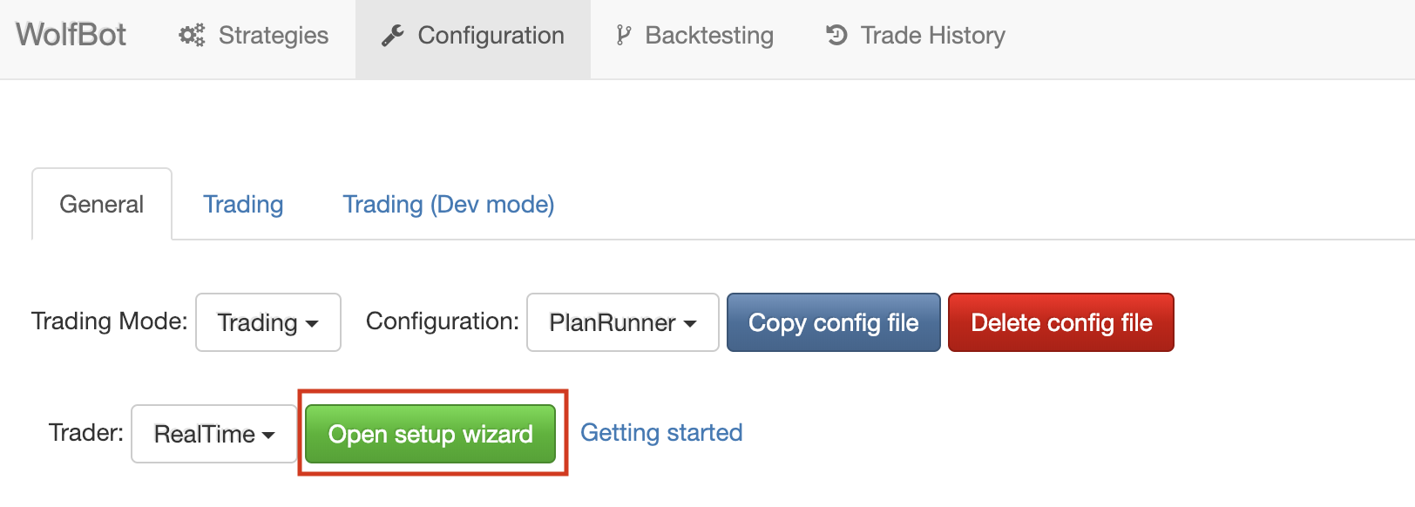
Task: Open the Trading (Dev mode) tab
Action: (448, 204)
